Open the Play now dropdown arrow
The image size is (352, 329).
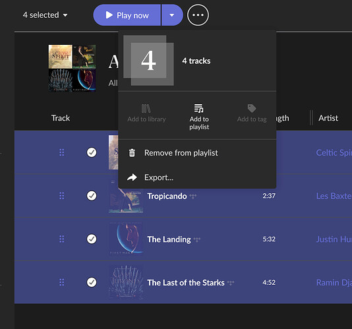tap(172, 15)
